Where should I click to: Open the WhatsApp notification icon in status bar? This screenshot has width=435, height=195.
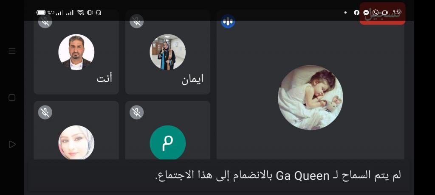[x=376, y=12]
